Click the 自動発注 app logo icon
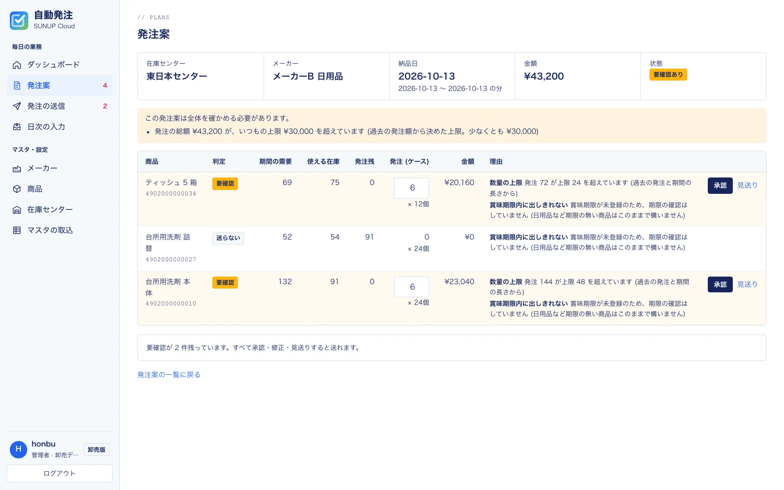This screenshot has width=784, height=490. (x=19, y=20)
